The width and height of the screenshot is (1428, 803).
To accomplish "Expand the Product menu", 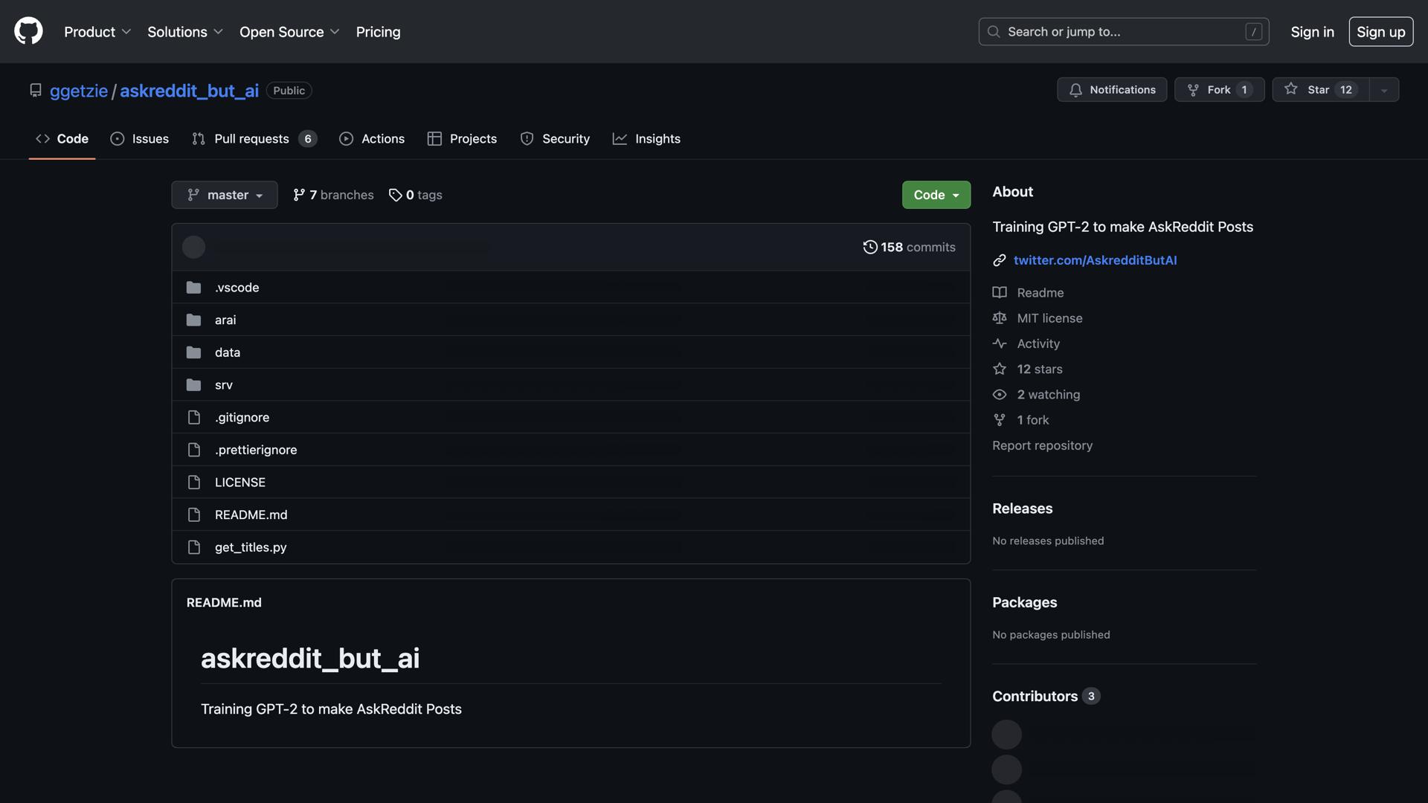I will coord(97,32).
